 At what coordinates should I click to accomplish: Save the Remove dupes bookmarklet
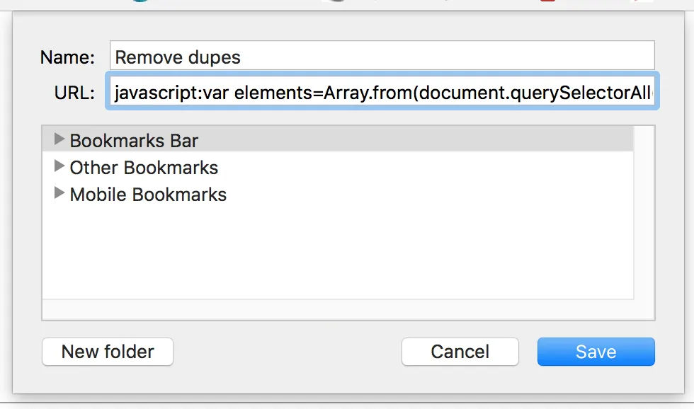[x=596, y=352]
